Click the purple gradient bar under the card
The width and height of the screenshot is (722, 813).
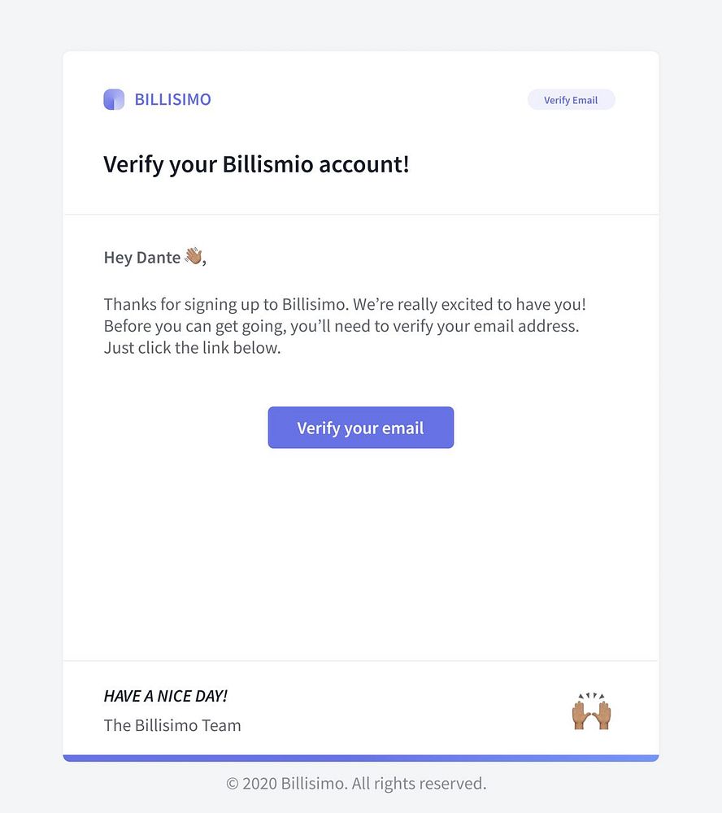click(361, 758)
